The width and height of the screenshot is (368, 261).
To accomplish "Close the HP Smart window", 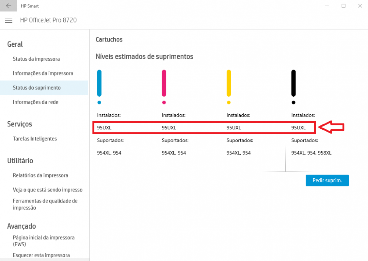I will (360, 6).
